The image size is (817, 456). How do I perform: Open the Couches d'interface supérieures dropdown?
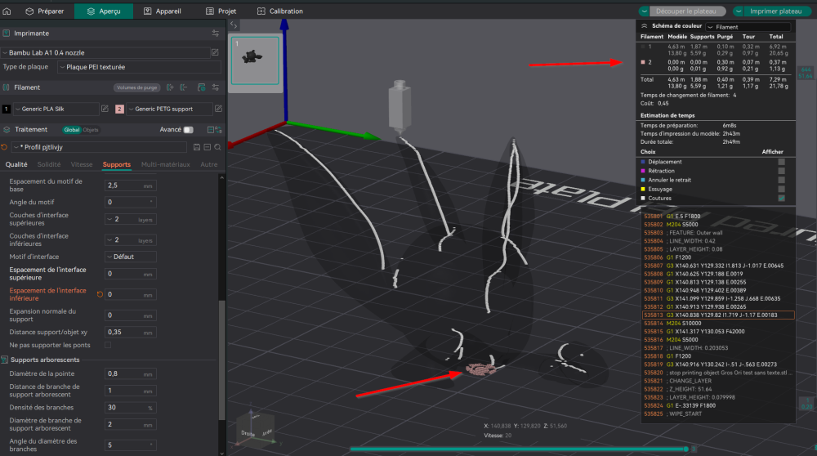[130, 219]
